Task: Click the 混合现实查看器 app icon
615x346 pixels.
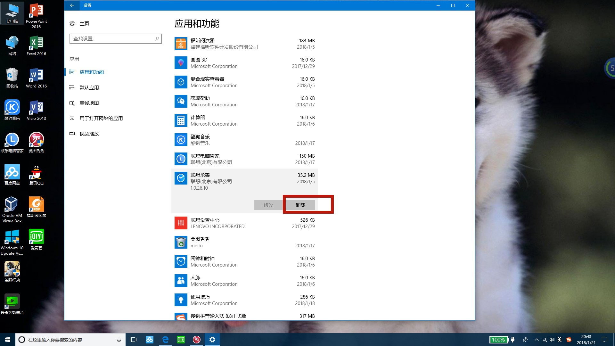Action: [181, 82]
